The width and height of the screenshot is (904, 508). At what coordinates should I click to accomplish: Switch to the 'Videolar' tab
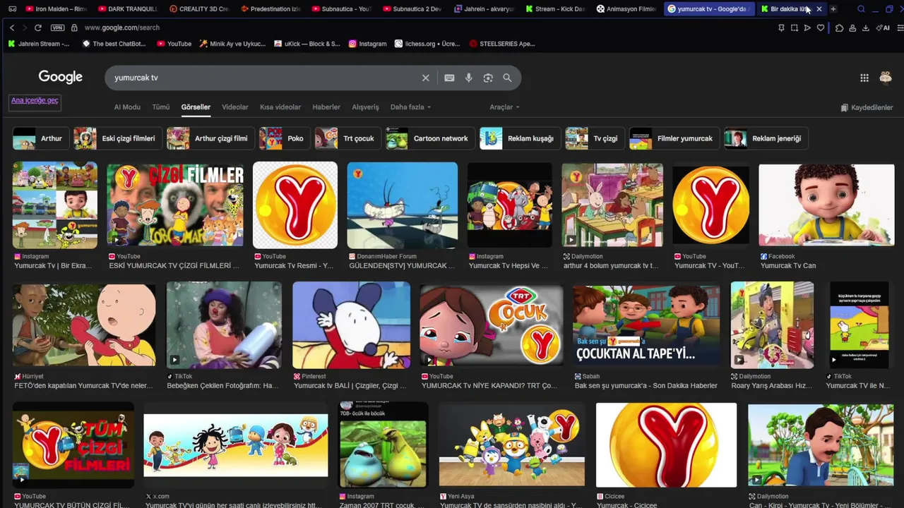click(235, 107)
